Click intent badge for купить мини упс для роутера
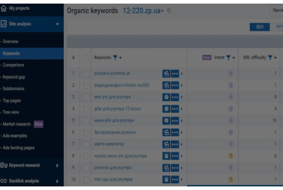 231,156
